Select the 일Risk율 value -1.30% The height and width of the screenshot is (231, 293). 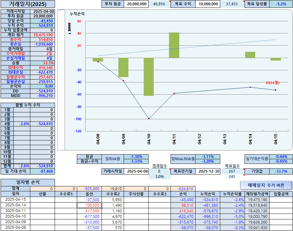136,156
